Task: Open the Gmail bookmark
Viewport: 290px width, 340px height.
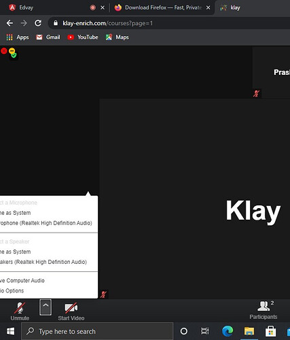Action: (48, 37)
